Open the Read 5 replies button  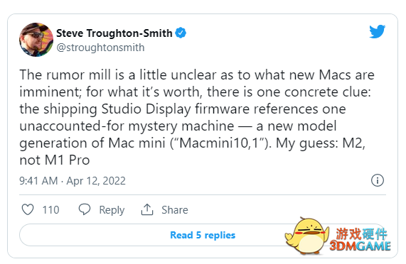(x=203, y=235)
